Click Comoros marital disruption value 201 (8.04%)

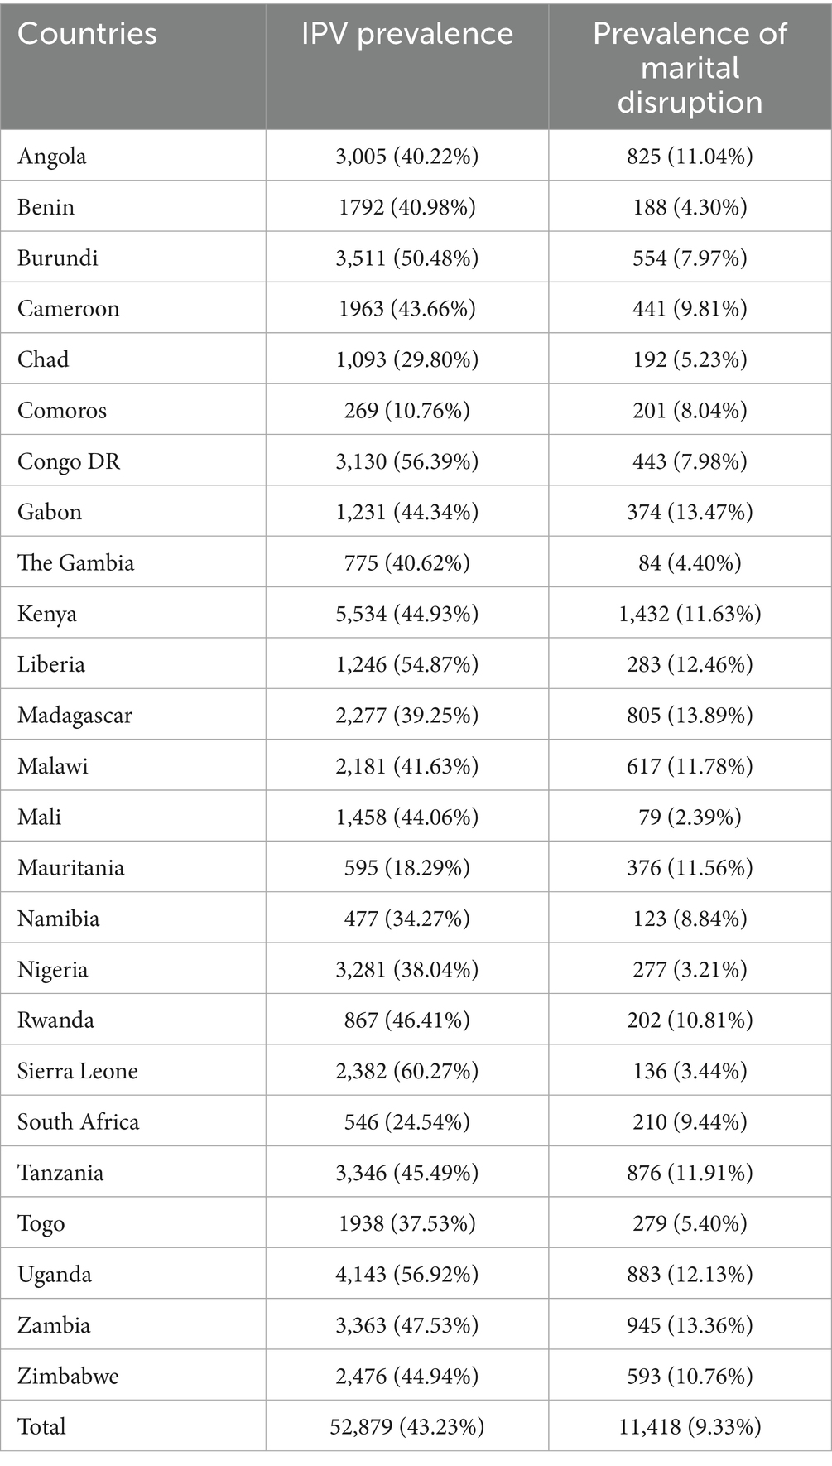click(x=690, y=411)
